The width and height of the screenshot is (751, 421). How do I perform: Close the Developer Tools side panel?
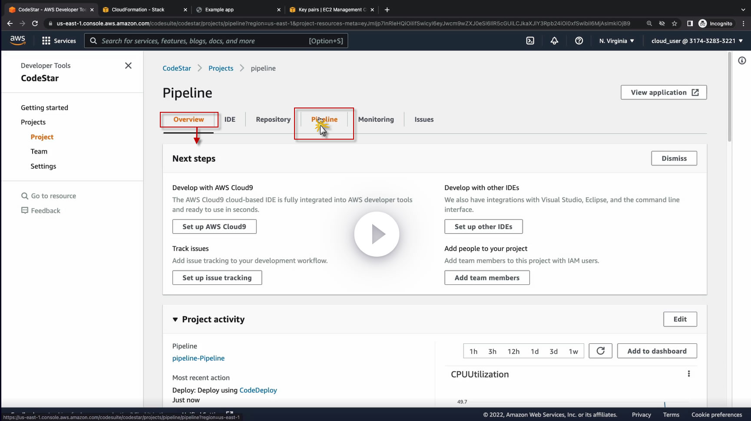coord(128,65)
